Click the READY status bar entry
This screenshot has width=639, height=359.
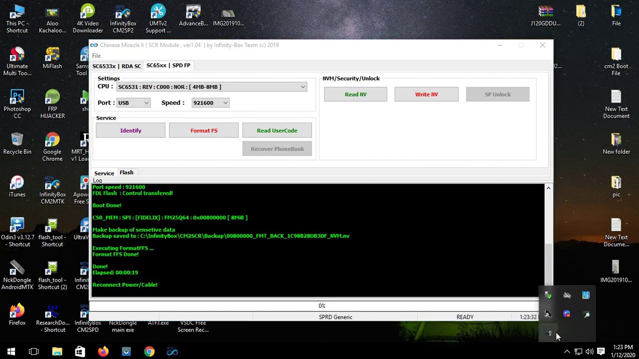(465, 317)
